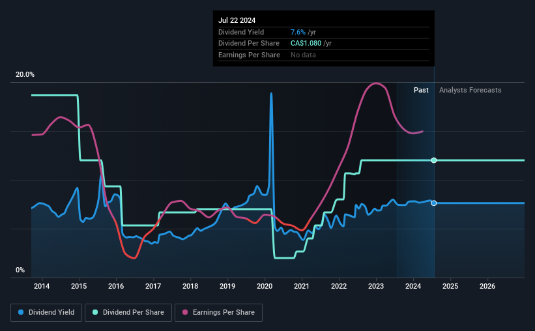Click the 2019 x-axis label
Image resolution: width=535 pixels, height=331 pixels.
[227, 286]
